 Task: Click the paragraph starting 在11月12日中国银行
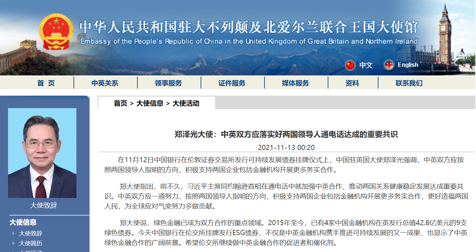284,165
